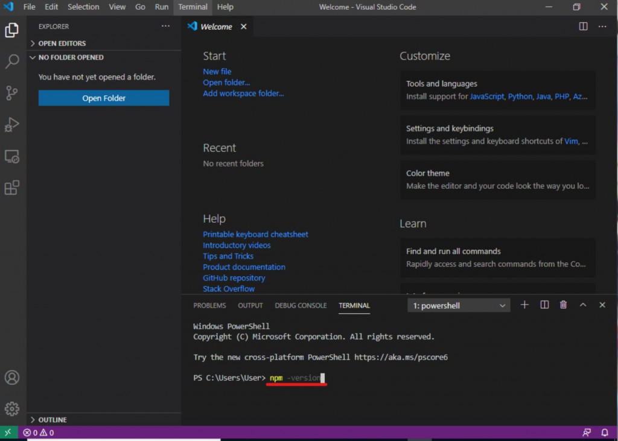Image resolution: width=618 pixels, height=441 pixels.
Task: Click the New file link
Action: (217, 72)
